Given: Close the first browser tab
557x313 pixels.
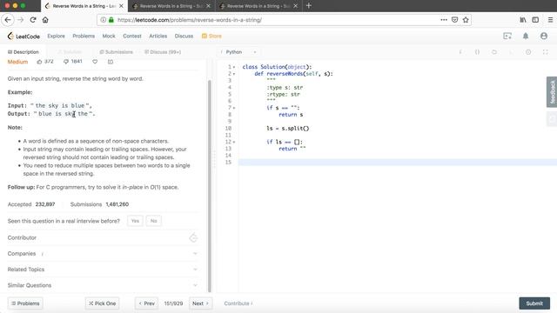Looking at the screenshot, I should click(121, 6).
